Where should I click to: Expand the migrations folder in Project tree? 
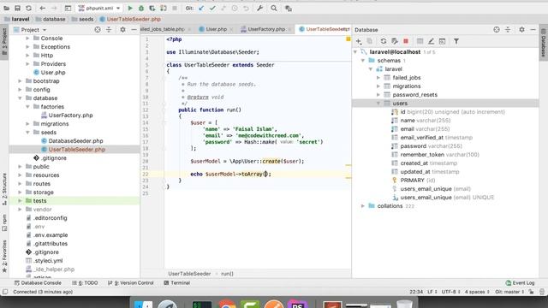click(27, 123)
